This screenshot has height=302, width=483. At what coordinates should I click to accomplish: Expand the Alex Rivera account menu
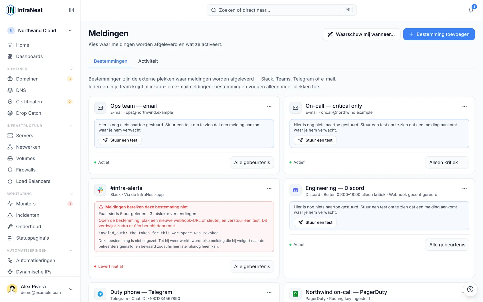(x=71, y=289)
